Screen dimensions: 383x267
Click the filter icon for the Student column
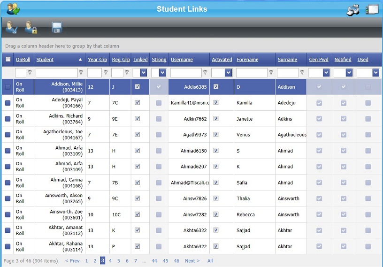[81, 72]
